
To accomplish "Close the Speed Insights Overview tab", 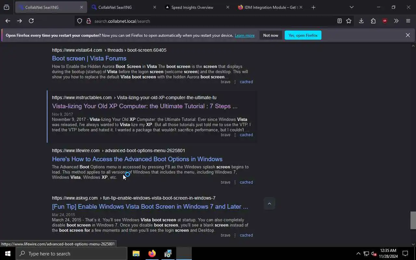I will 227,7.
